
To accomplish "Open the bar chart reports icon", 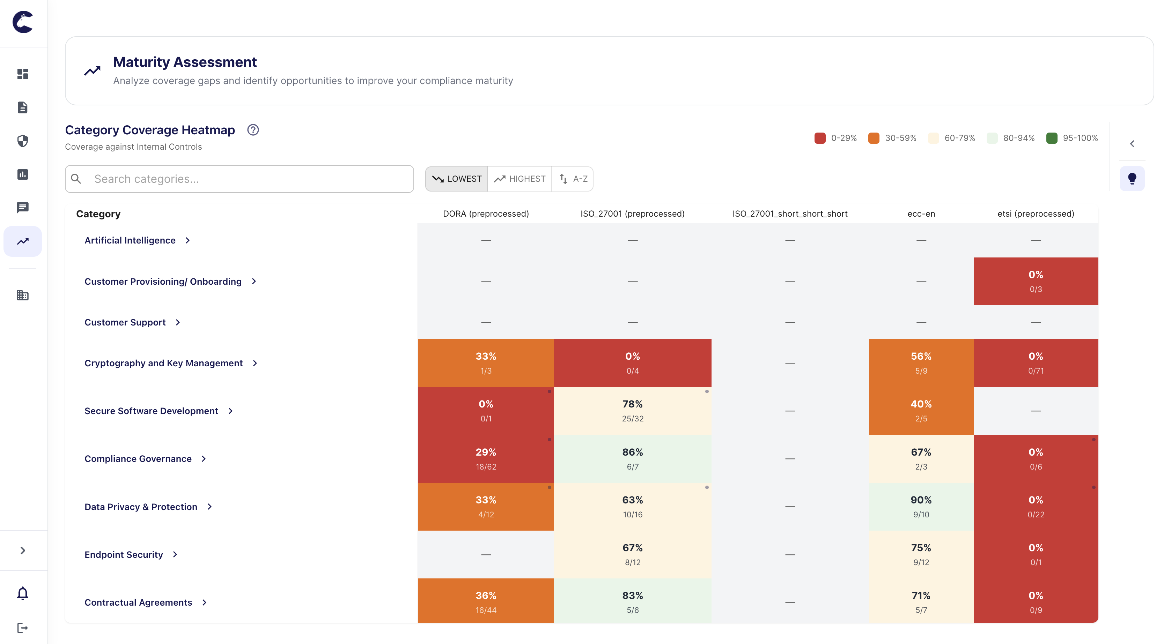I will [x=23, y=174].
